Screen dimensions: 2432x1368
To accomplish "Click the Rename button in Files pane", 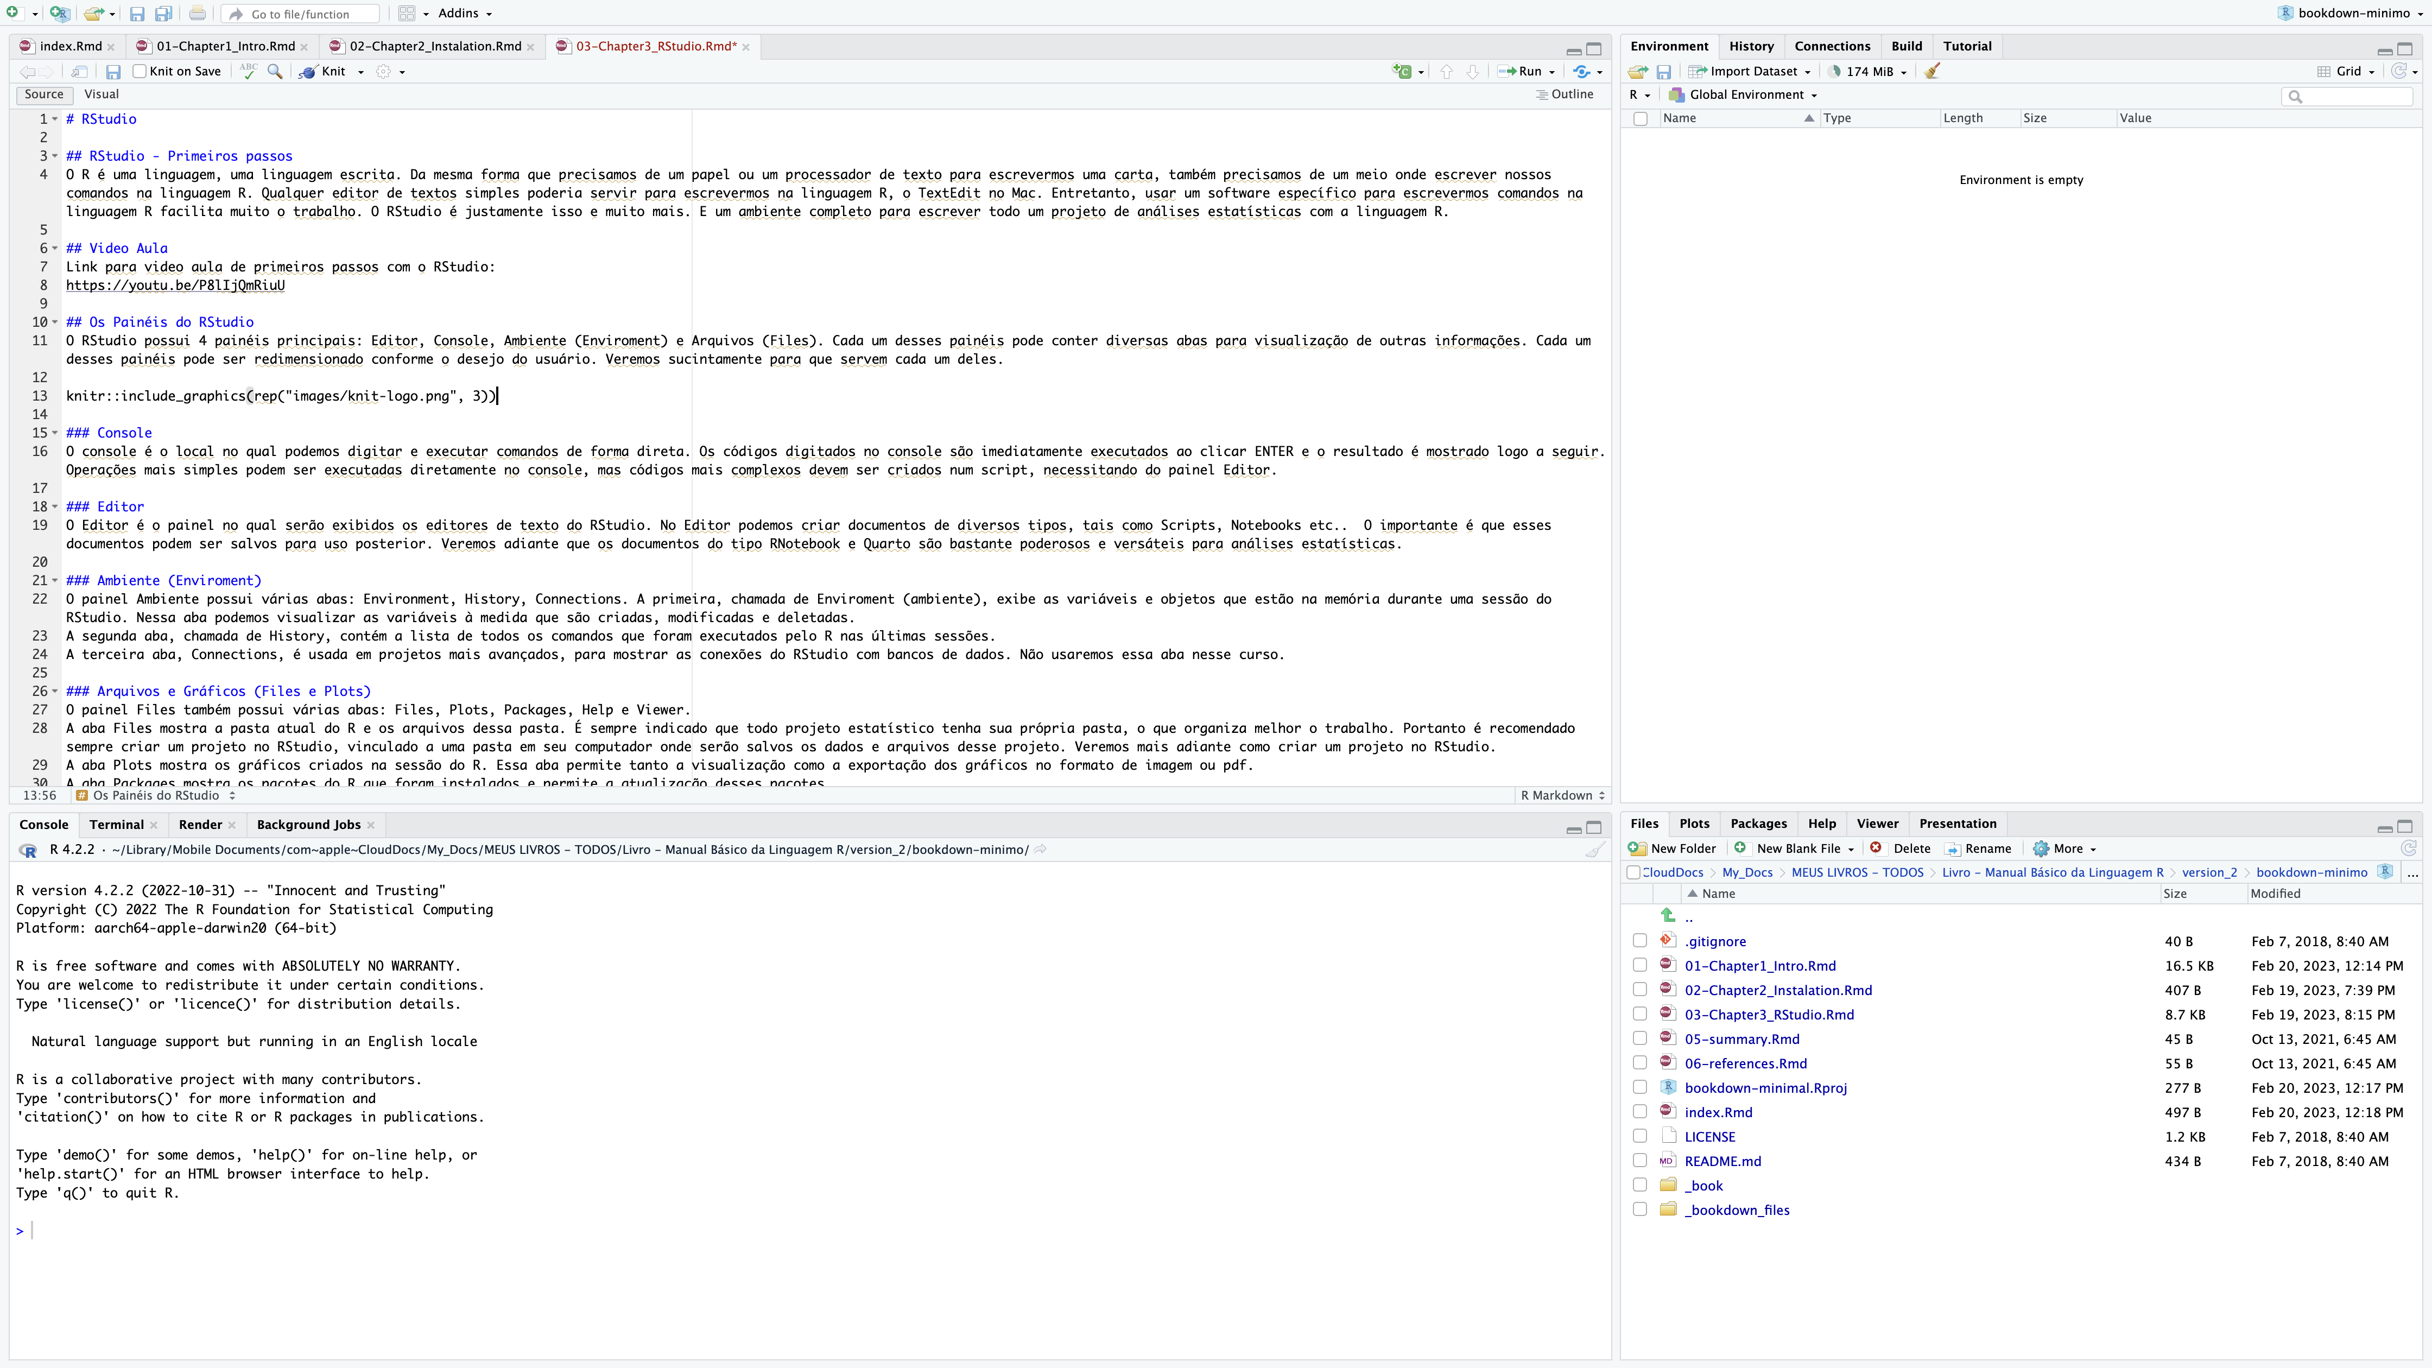I will [1978, 848].
